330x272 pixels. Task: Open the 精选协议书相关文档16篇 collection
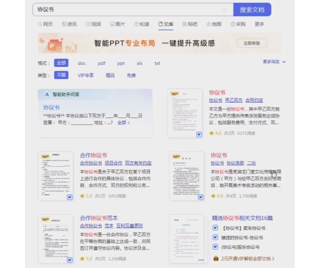[x=242, y=218]
